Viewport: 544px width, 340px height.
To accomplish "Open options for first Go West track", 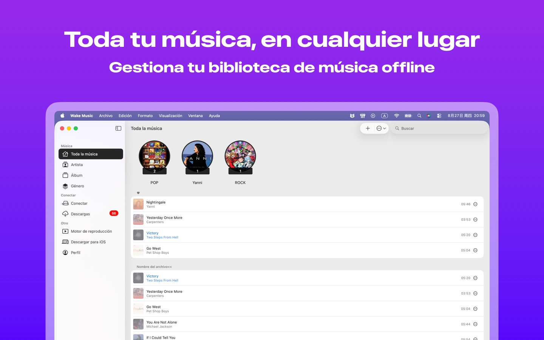I will tap(475, 250).
